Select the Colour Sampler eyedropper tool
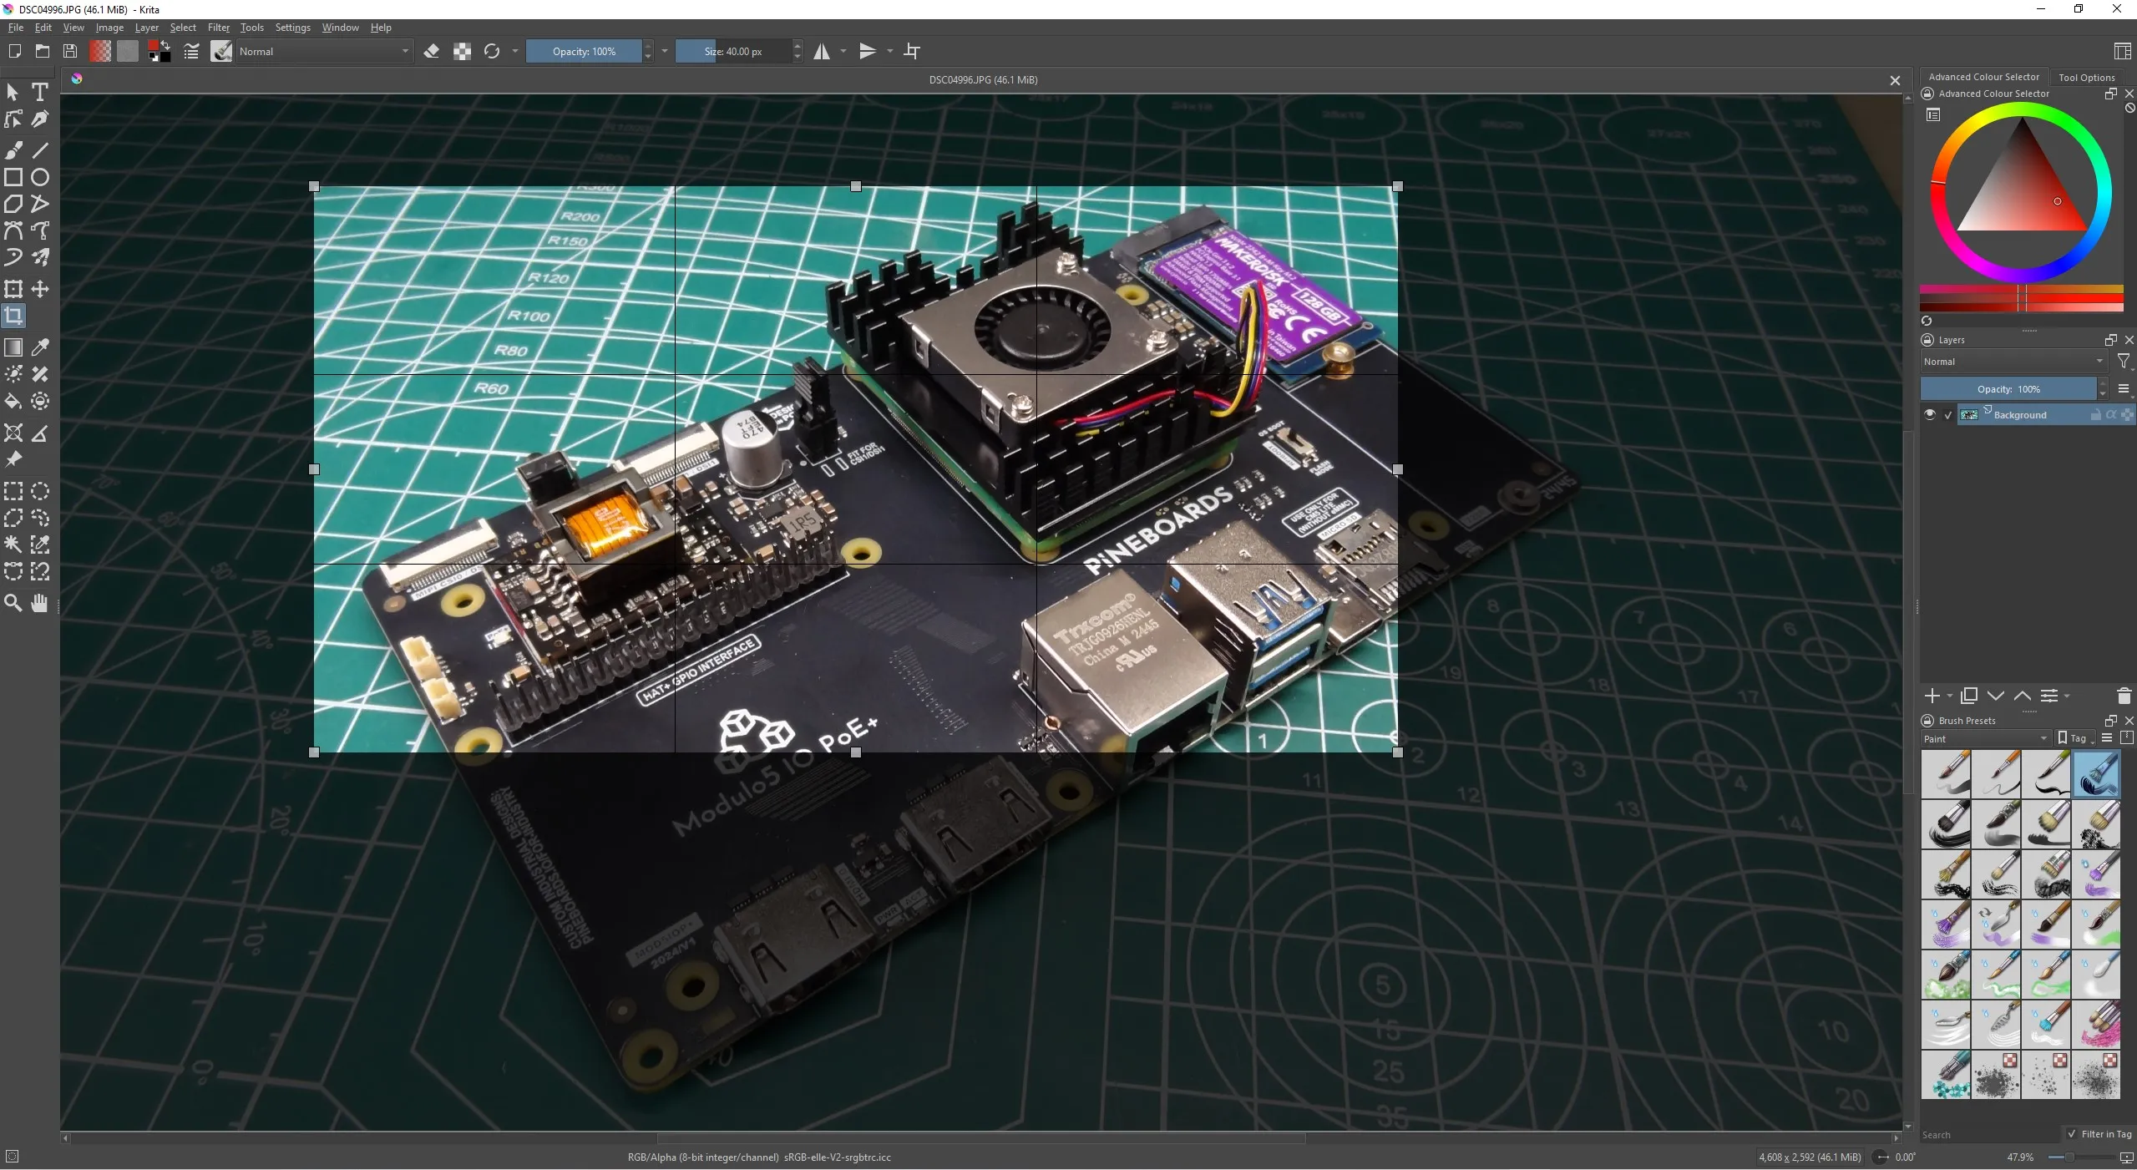Screen dimensions: 2137x1170 (x=39, y=347)
